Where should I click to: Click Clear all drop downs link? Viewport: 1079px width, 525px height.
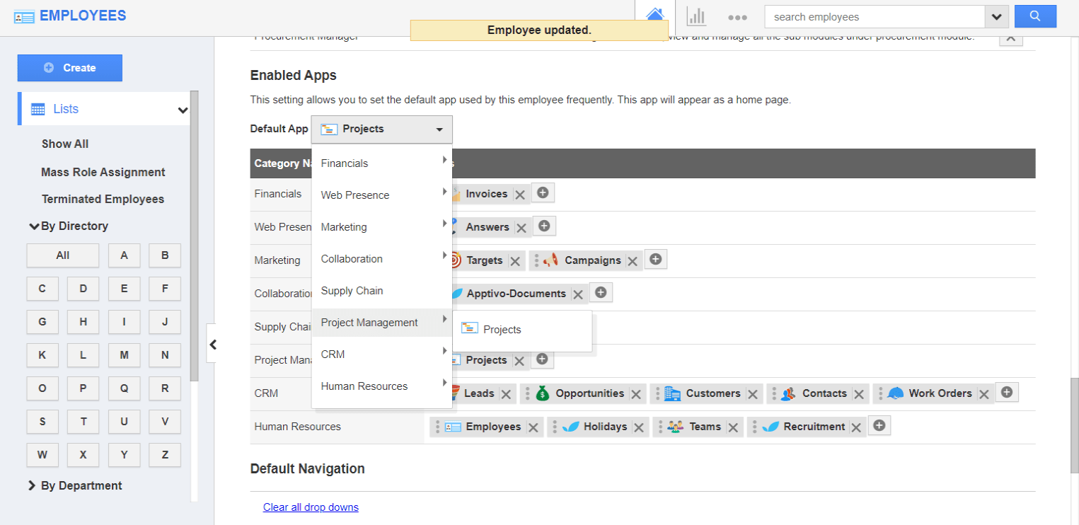point(311,507)
